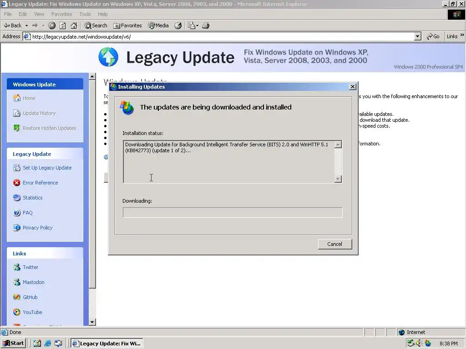The height and width of the screenshot is (349, 466).
Task: Click the Set Up Legacy Update icon
Action: (x=17, y=168)
